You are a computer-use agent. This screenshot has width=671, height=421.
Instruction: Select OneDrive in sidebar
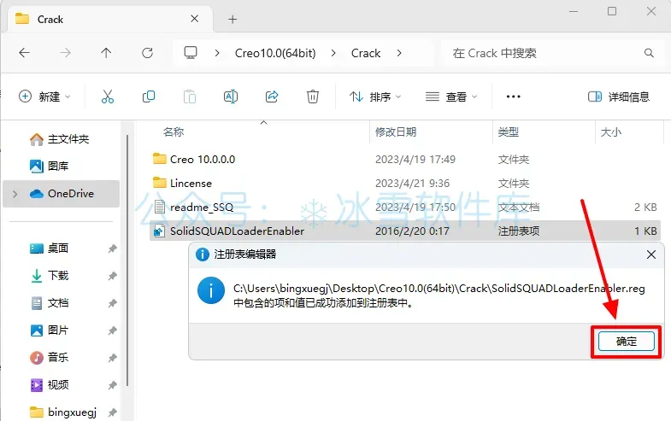(x=62, y=194)
